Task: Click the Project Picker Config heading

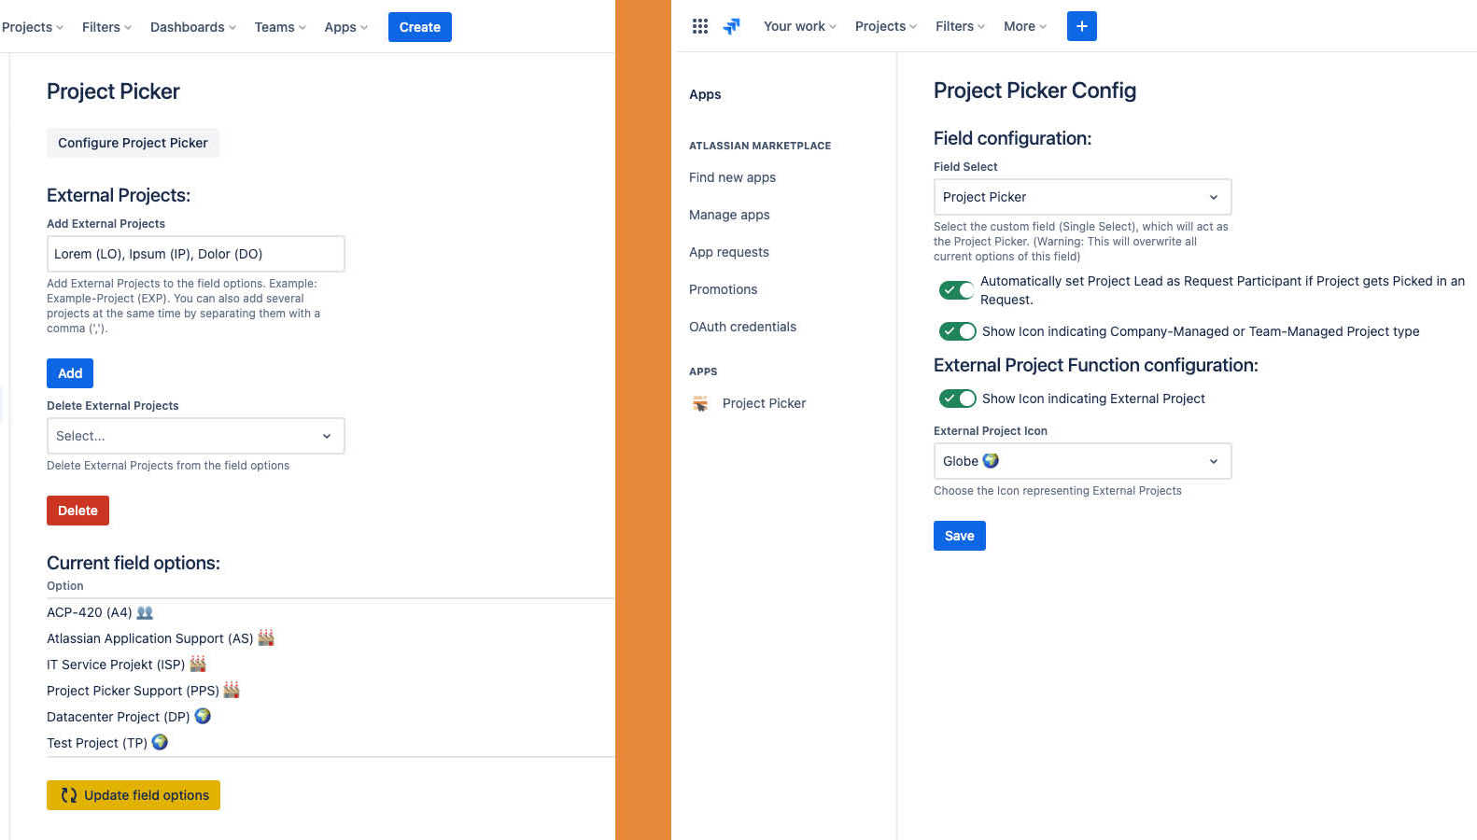Action: coord(1034,91)
